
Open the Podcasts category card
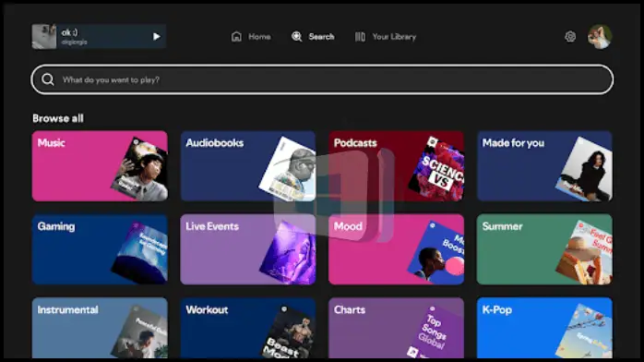click(397, 166)
